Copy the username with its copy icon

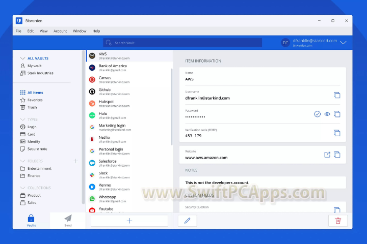(x=337, y=95)
